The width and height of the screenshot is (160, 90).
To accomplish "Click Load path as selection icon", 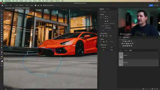I will click(x=148, y=89).
